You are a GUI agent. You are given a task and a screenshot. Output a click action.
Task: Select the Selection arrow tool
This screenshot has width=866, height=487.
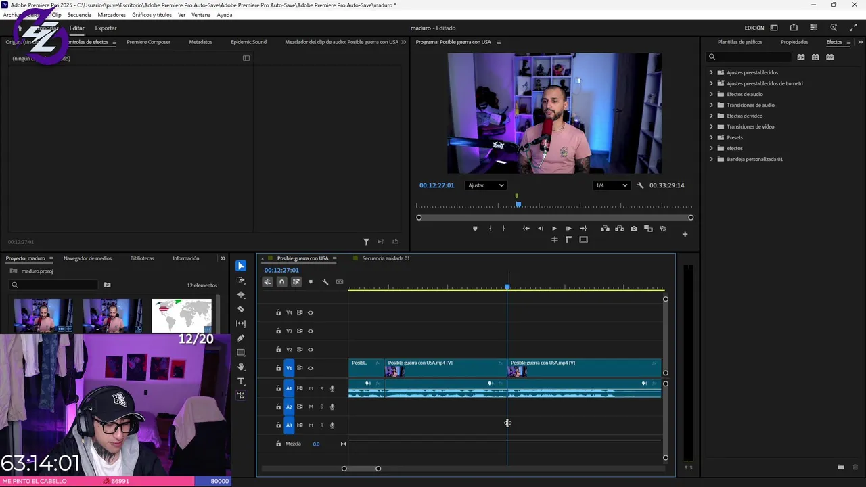pyautogui.click(x=241, y=266)
